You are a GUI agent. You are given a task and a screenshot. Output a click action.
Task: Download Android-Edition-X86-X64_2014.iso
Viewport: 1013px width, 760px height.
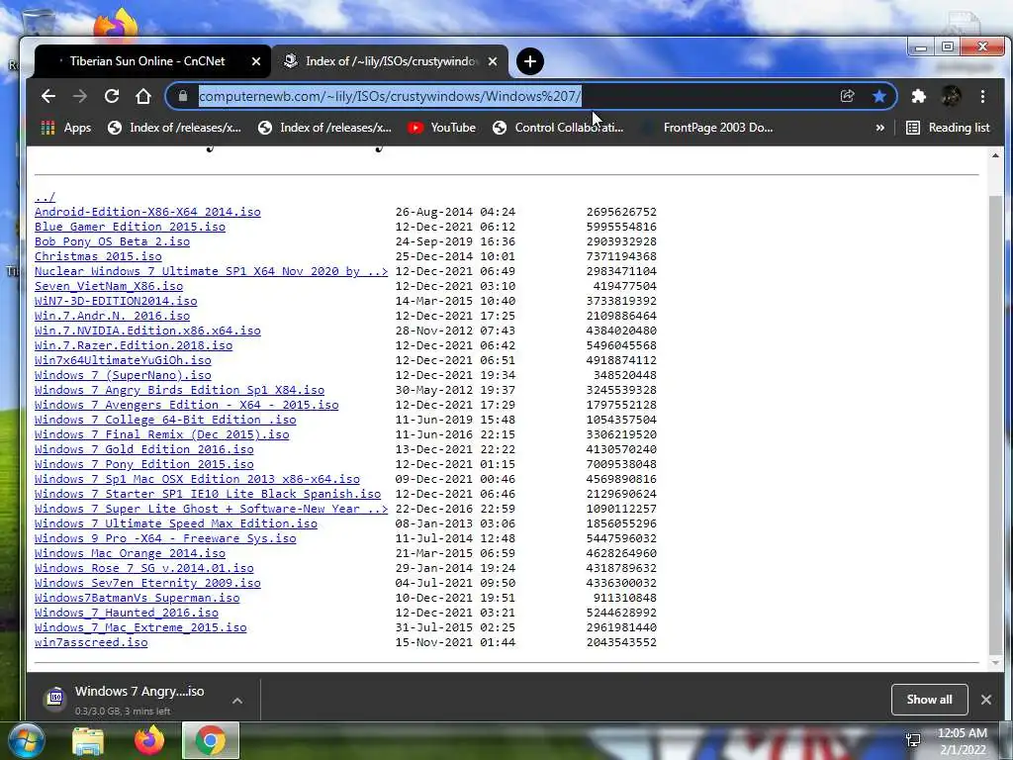tap(147, 212)
